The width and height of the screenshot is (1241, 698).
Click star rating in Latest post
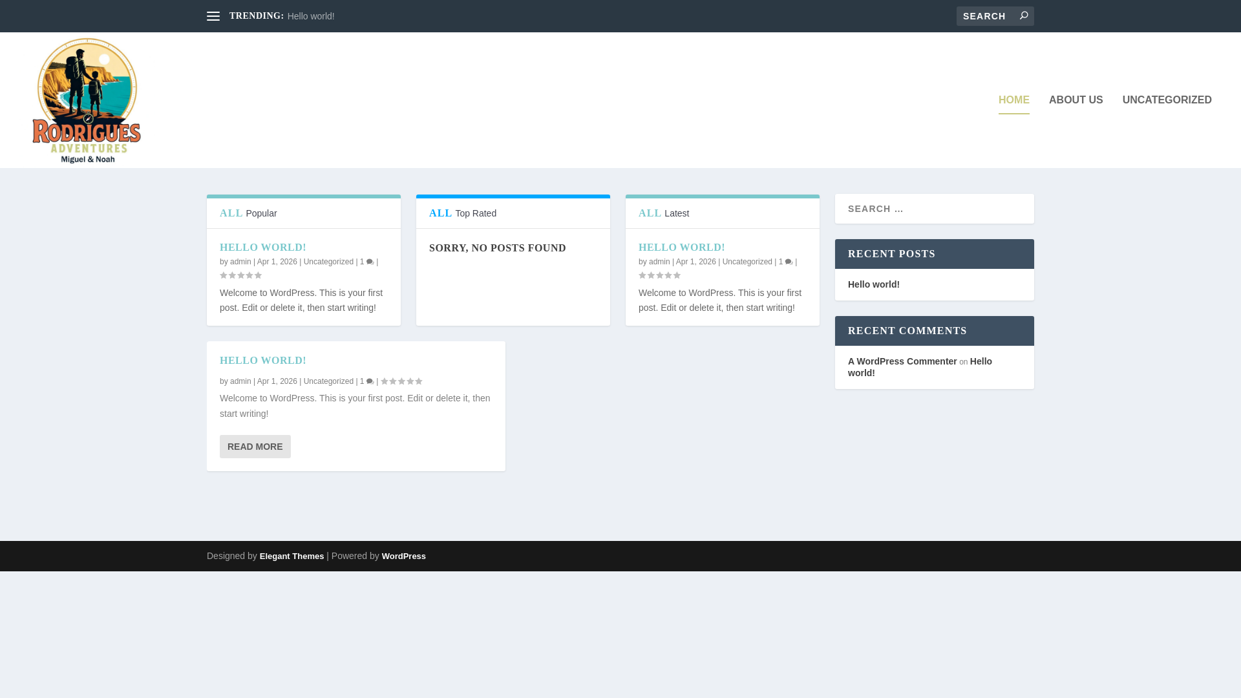[x=659, y=275]
